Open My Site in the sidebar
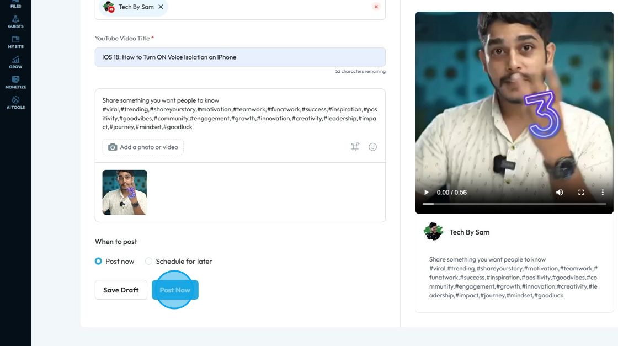618x346 pixels. click(x=16, y=42)
